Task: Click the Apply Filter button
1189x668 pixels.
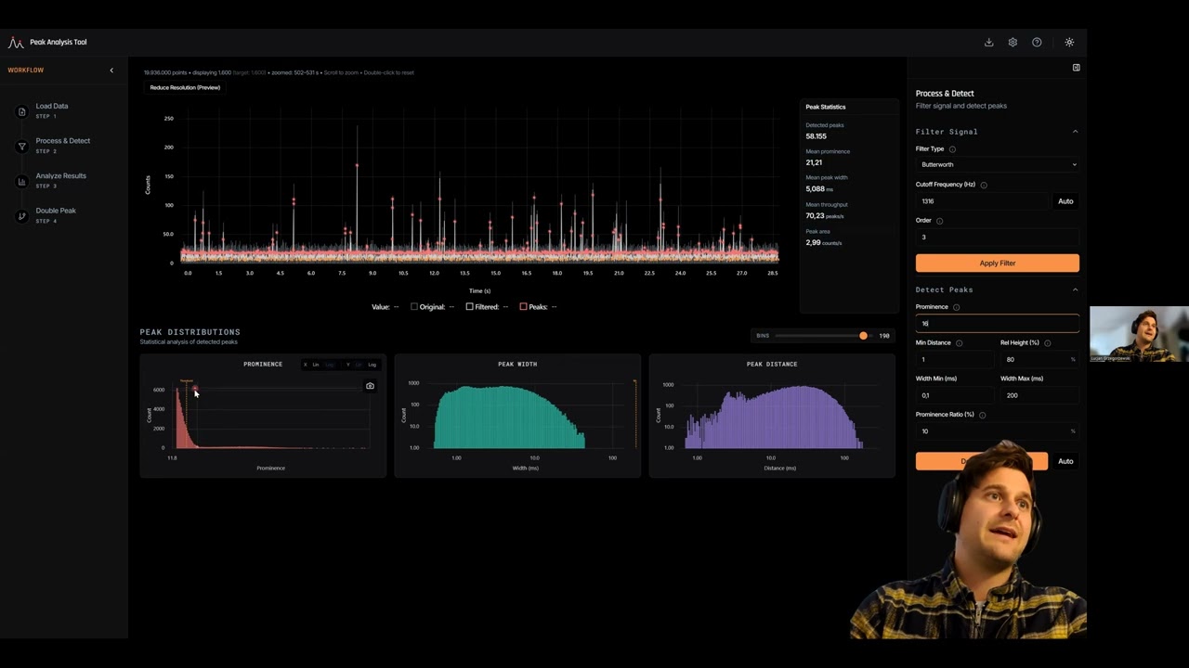Action: 998,263
